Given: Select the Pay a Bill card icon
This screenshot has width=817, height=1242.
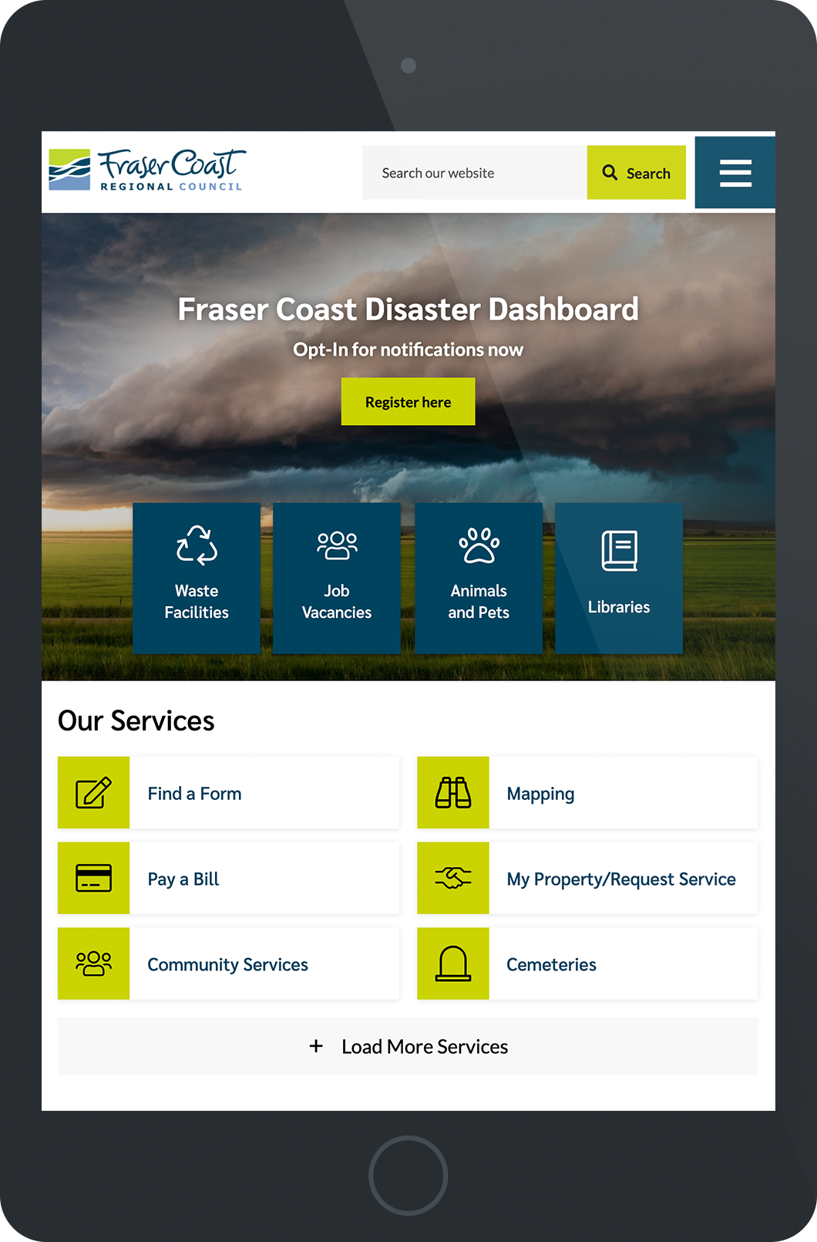Looking at the screenshot, I should tap(94, 879).
